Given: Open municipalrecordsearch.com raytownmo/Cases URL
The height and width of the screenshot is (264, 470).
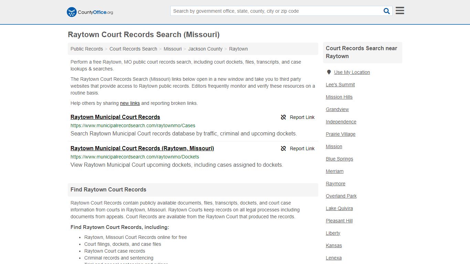Looking at the screenshot, I should tap(133, 125).
